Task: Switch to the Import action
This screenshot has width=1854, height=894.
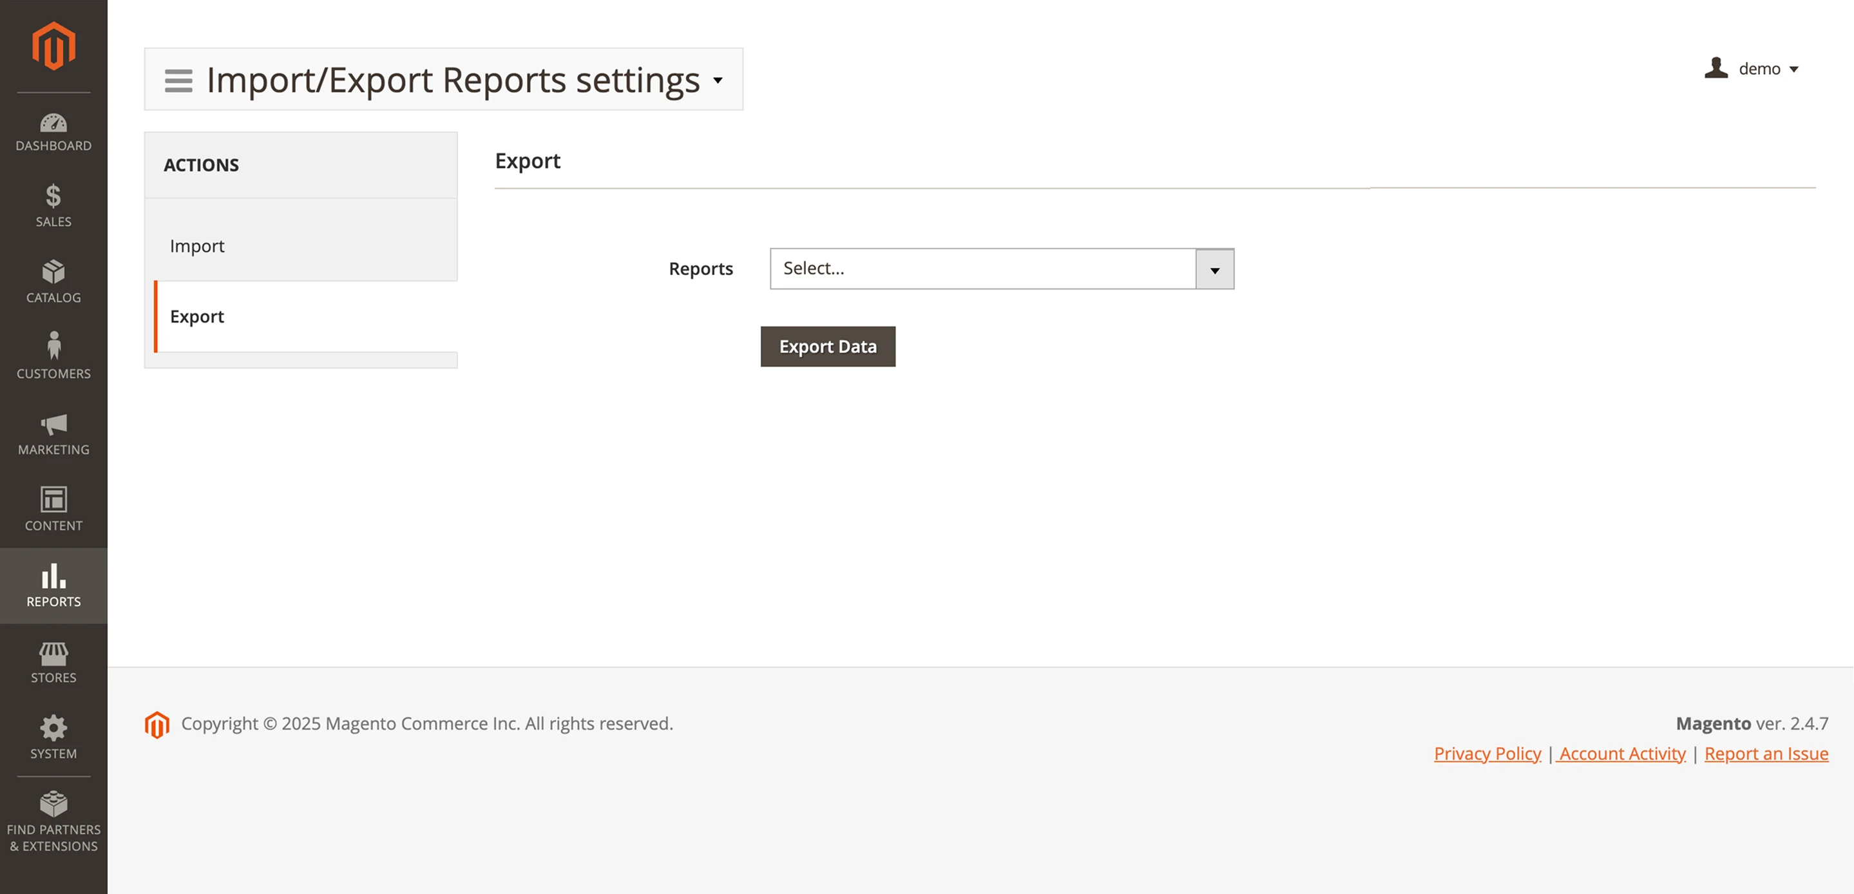Action: [196, 245]
